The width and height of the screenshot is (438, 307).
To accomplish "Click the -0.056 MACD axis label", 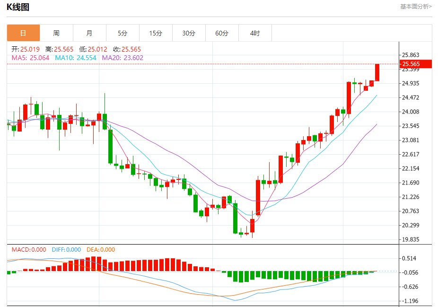I will pyautogui.click(x=410, y=272).
